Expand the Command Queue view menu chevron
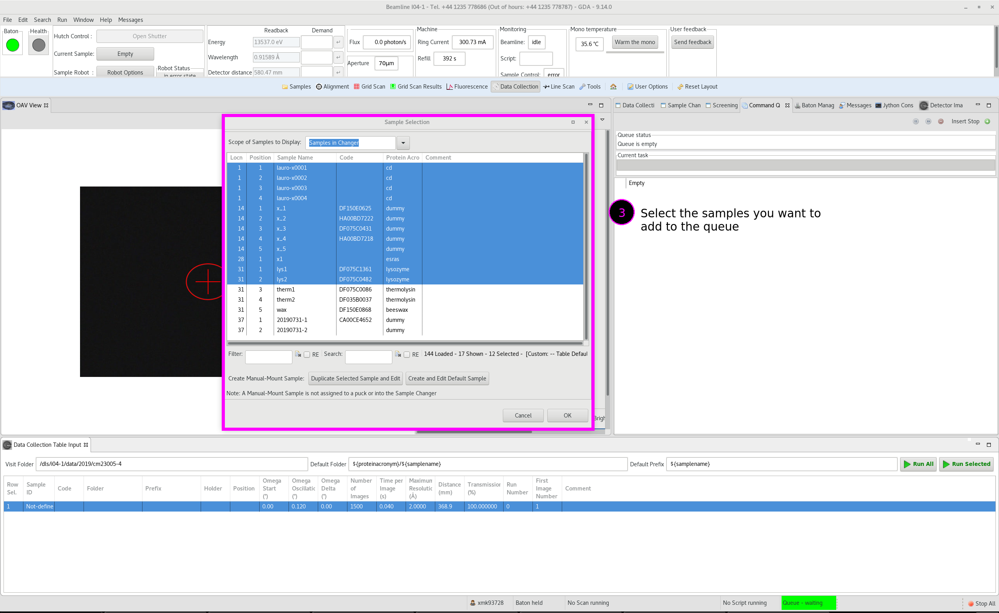 click(x=602, y=119)
